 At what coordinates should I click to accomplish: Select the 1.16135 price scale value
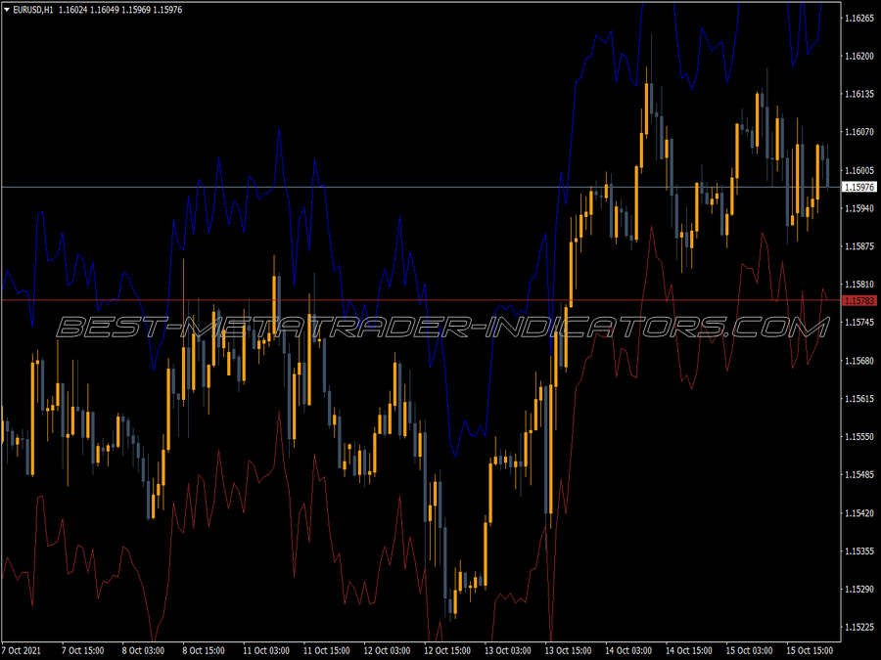pyautogui.click(x=859, y=94)
